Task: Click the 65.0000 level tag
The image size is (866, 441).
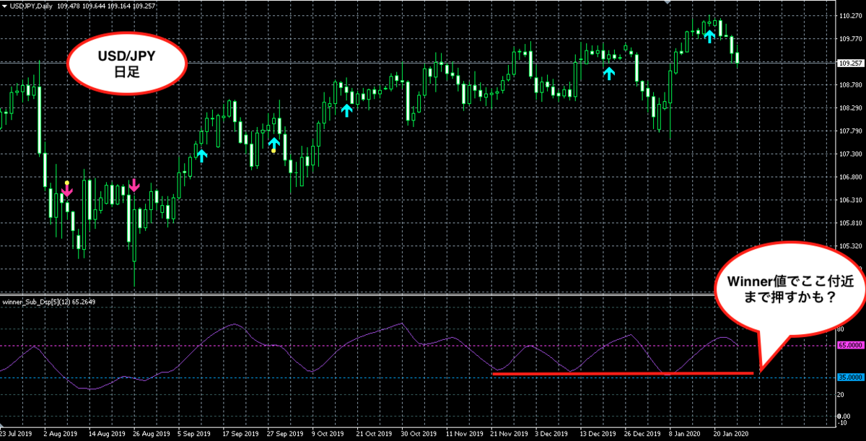Action: click(850, 346)
